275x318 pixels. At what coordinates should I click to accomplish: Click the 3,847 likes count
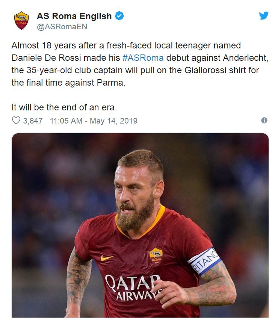pos(33,121)
